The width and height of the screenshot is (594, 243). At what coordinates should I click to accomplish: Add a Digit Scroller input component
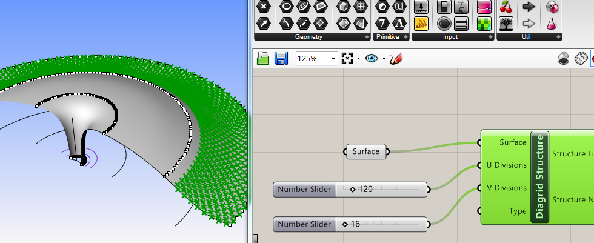(461, 6)
